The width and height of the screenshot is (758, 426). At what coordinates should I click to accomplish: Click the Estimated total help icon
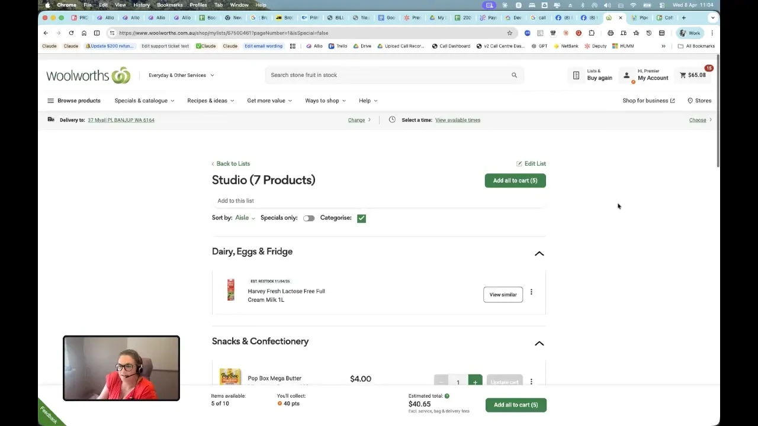447,396
